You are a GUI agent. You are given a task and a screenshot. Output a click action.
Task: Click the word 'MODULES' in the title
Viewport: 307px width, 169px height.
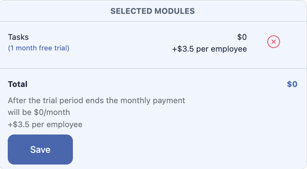[173, 11]
